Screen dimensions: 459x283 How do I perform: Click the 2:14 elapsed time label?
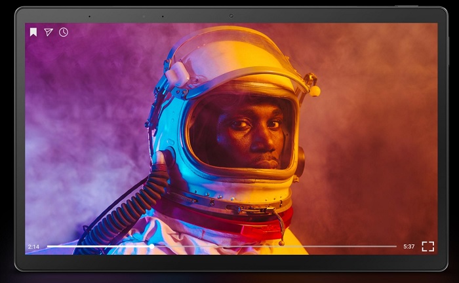[33, 247]
